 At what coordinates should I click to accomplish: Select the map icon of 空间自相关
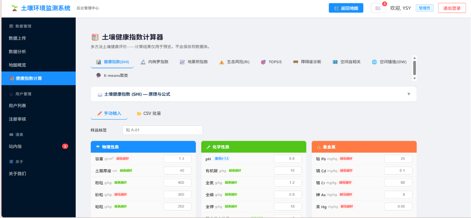[335, 62]
